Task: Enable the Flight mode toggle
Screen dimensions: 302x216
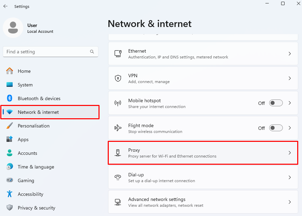Action: coord(276,128)
